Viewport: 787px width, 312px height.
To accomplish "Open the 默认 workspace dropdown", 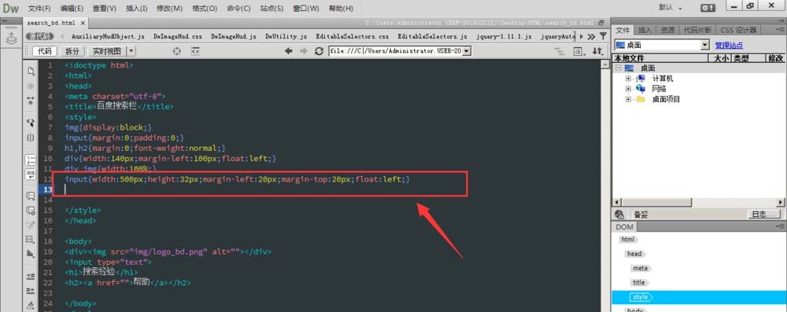I will (671, 8).
